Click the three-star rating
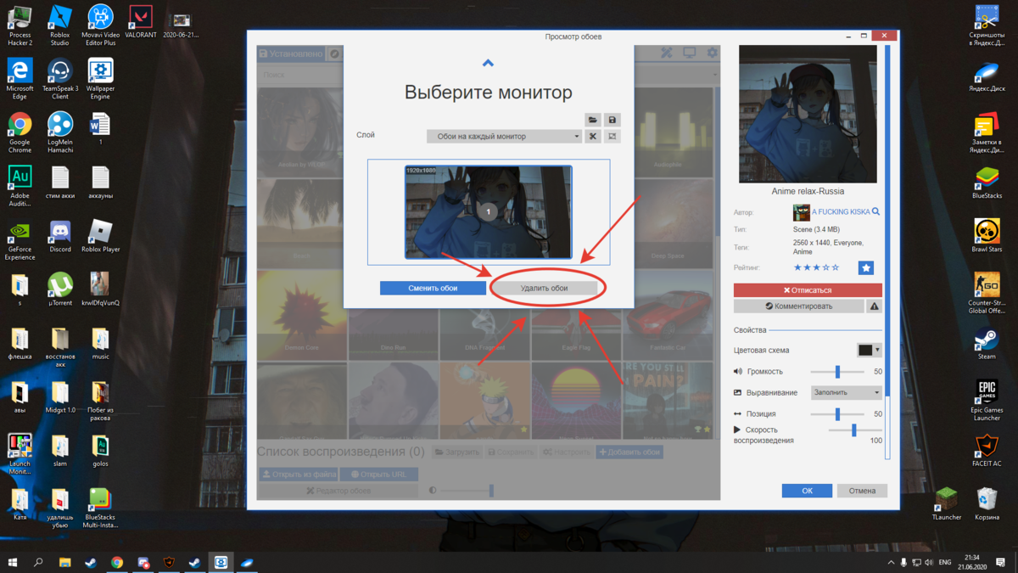 click(x=816, y=267)
